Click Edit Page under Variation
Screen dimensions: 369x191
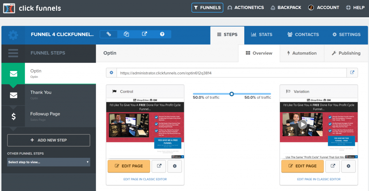302,166
